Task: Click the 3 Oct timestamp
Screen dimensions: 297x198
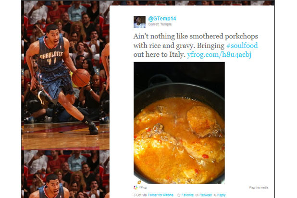Action: [137, 195]
